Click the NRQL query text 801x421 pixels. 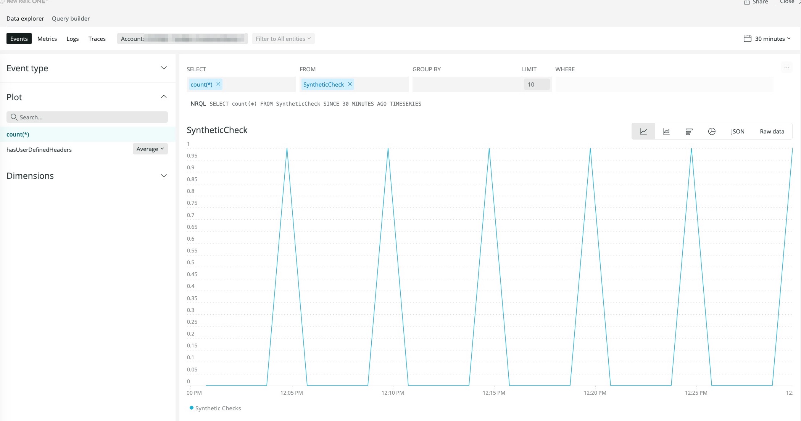[315, 104]
